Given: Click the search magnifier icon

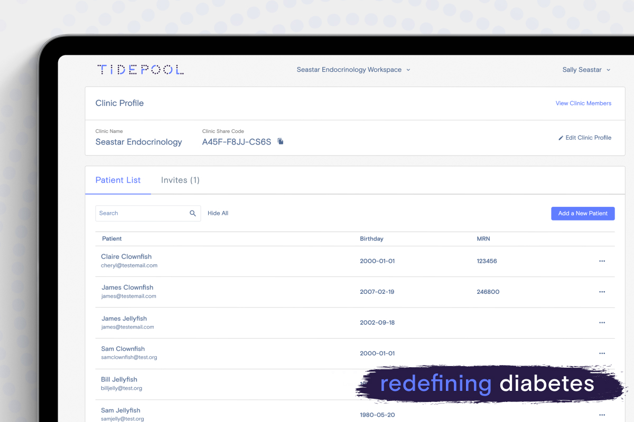Looking at the screenshot, I should coord(192,213).
